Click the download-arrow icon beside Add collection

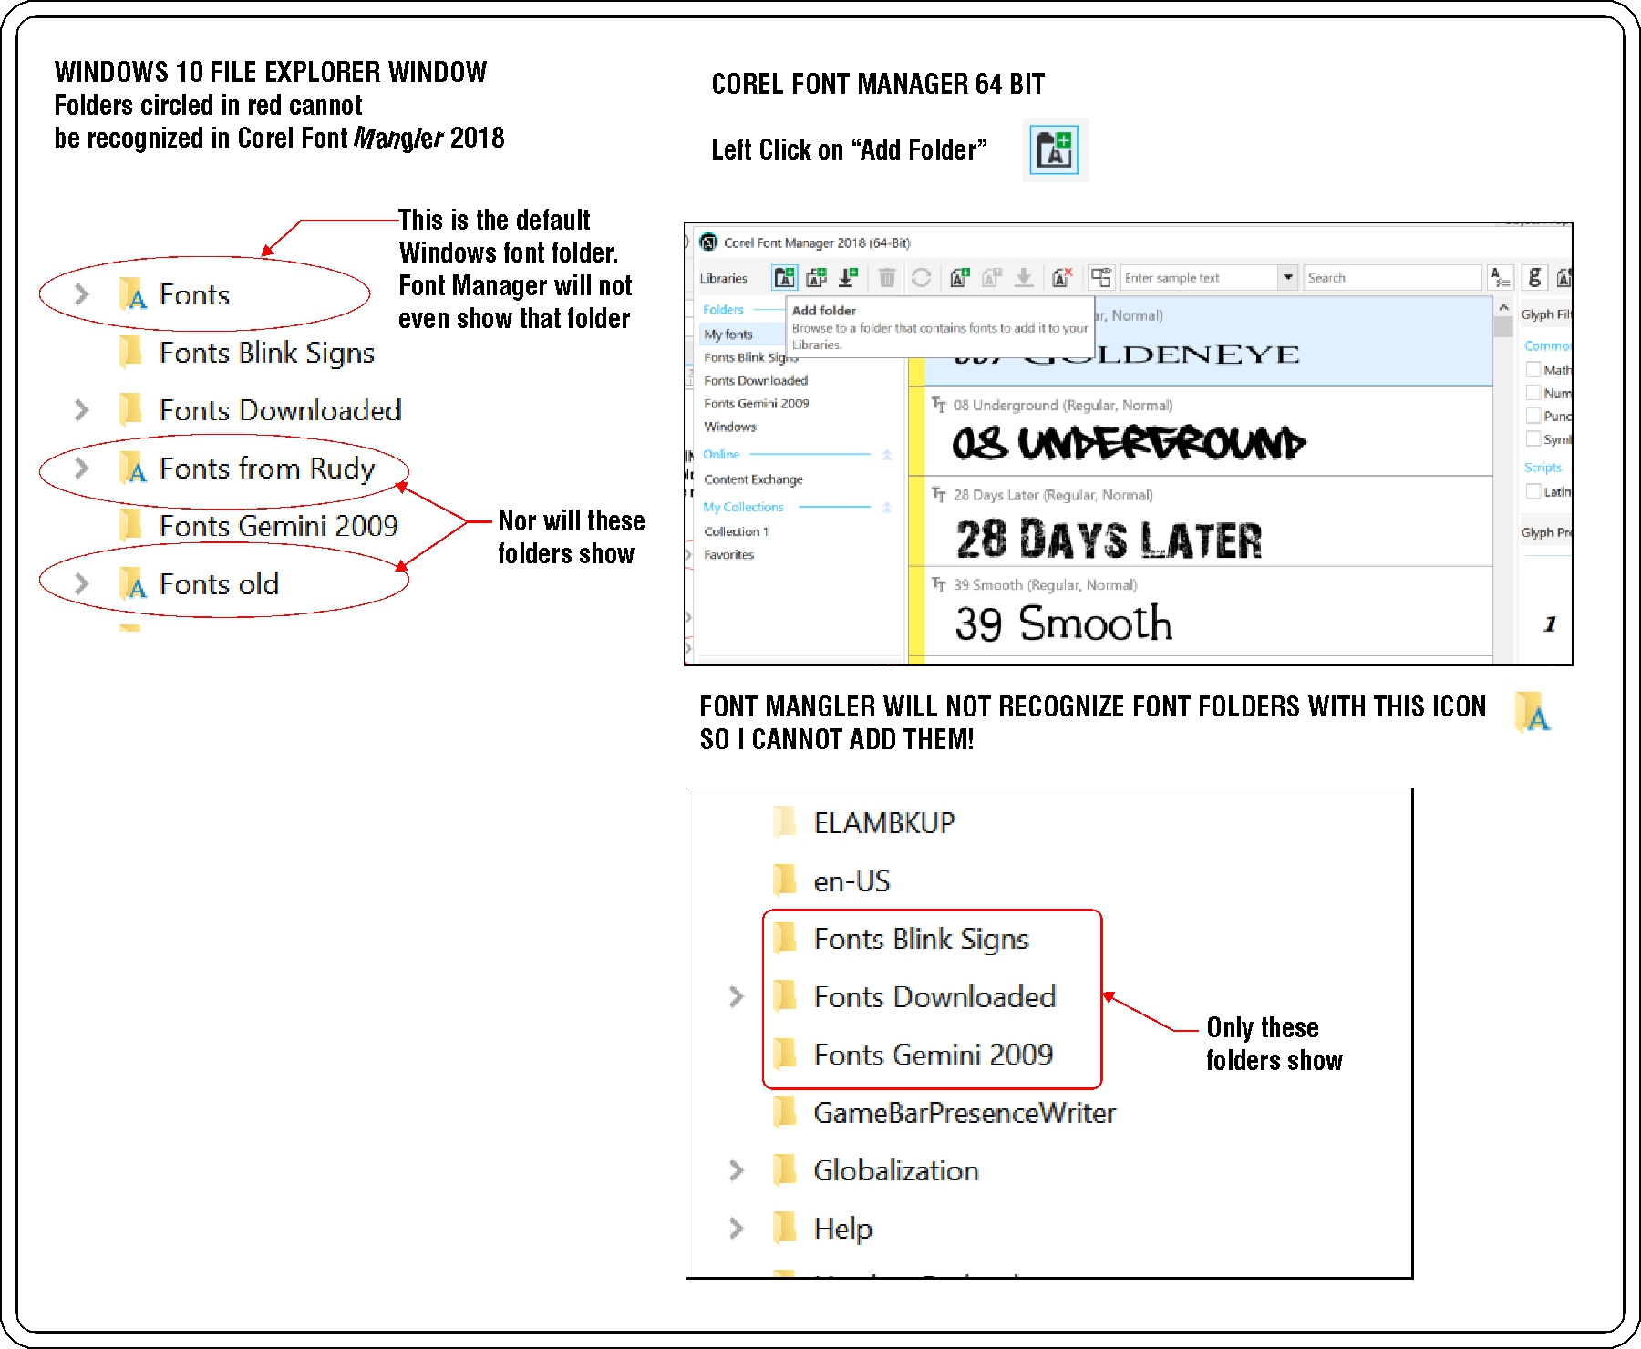(x=849, y=277)
